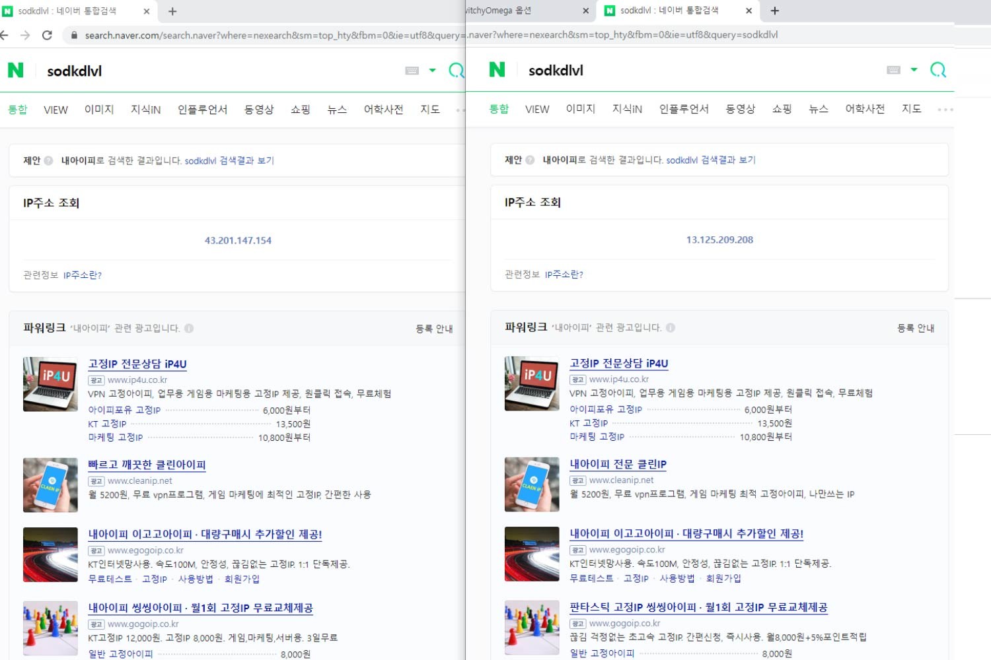Click the Naver logo in the left window

[16, 70]
